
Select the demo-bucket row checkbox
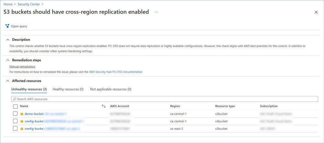point(15,114)
